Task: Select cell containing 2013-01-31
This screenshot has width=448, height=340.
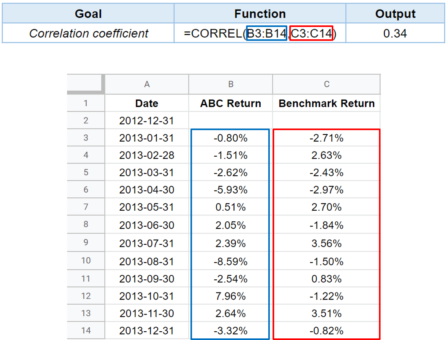Action: pyautogui.click(x=147, y=138)
